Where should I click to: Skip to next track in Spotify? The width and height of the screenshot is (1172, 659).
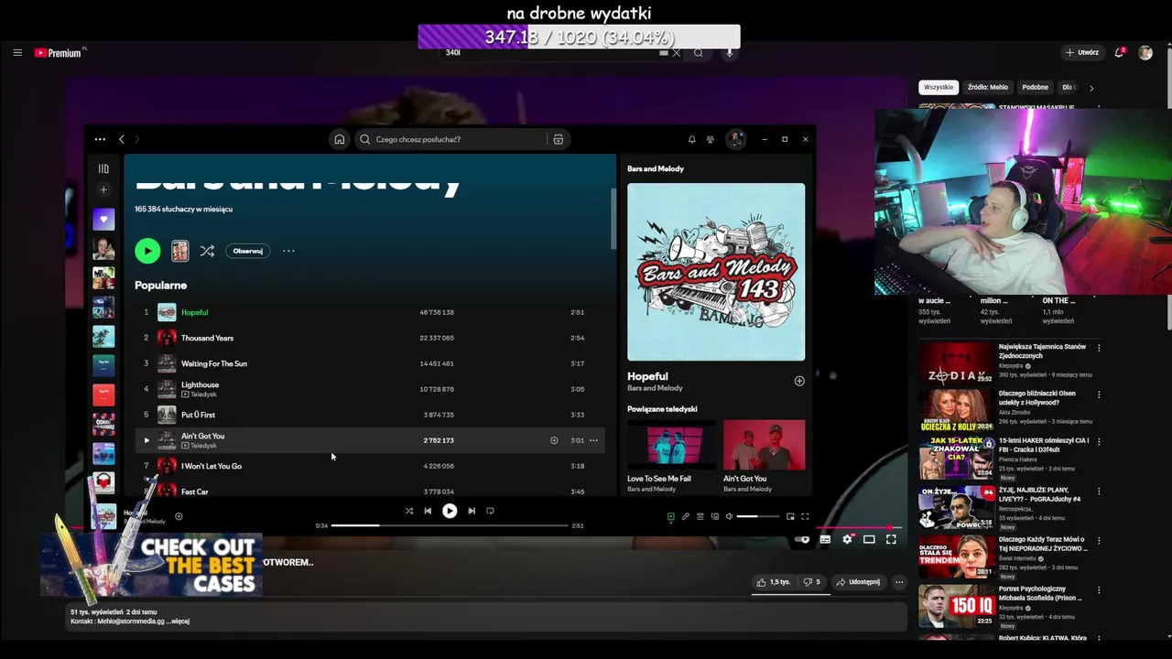click(472, 511)
